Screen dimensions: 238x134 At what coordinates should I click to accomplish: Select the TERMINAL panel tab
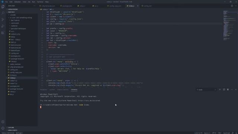(x=74, y=90)
